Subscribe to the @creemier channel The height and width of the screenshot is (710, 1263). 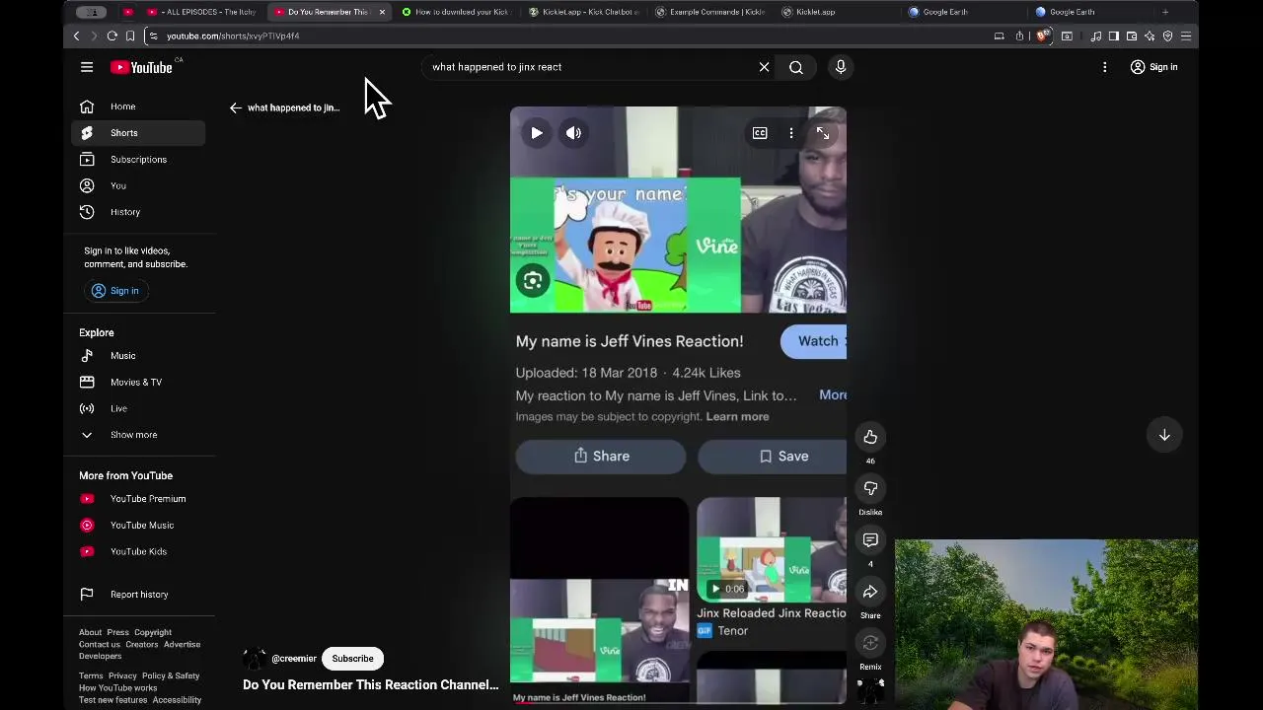pyautogui.click(x=352, y=659)
